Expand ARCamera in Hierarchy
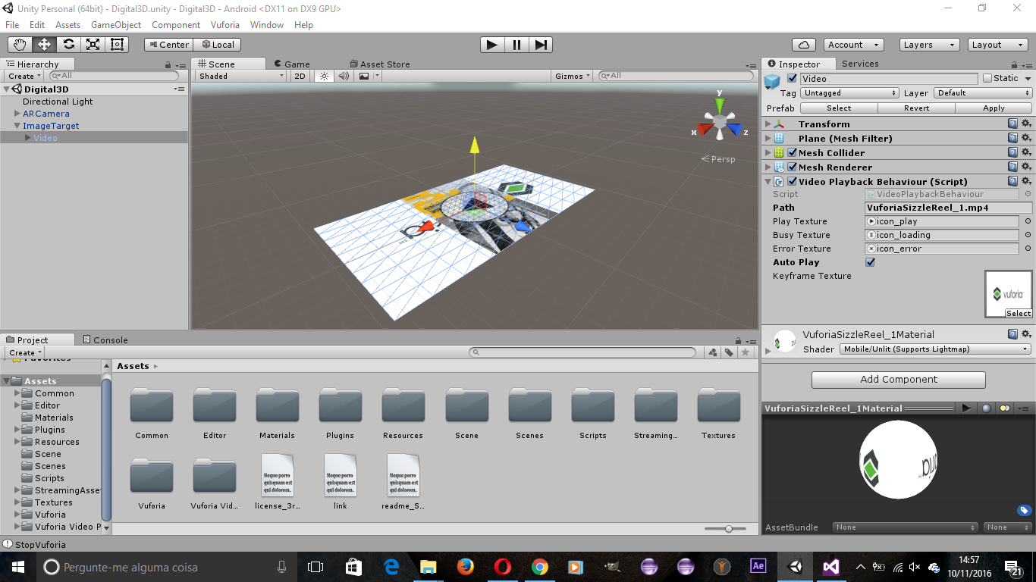This screenshot has height=582, width=1036. click(17, 114)
